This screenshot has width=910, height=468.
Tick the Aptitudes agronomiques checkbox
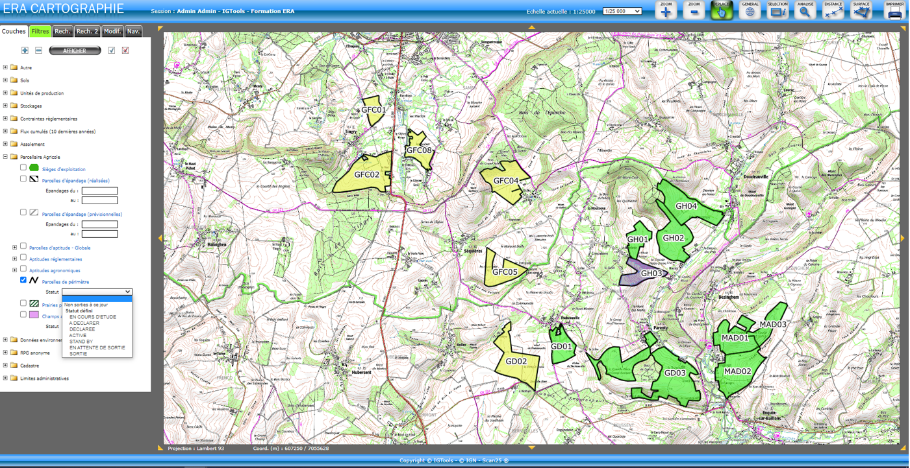23,269
